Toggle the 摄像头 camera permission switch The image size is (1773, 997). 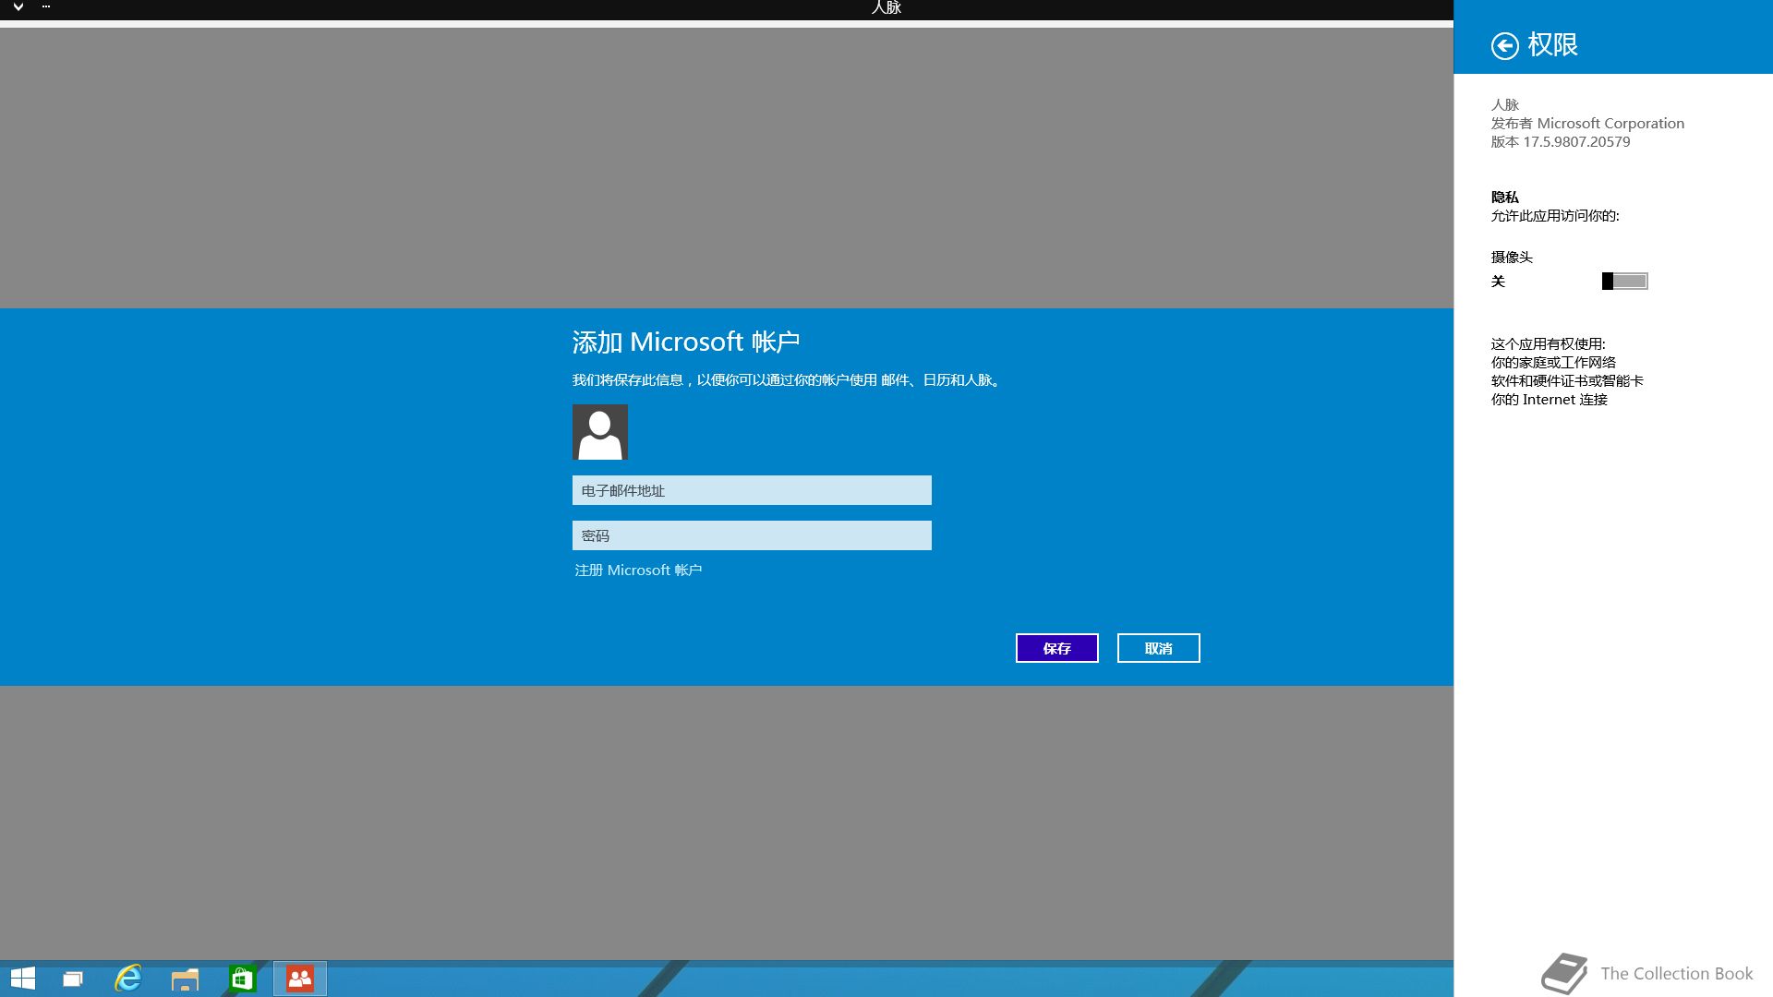(x=1624, y=281)
